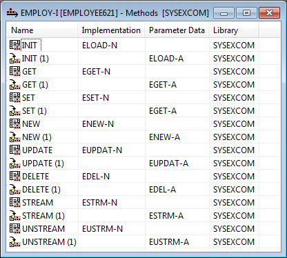
Task: Select the STREAM method name
Action: pos(37,203)
